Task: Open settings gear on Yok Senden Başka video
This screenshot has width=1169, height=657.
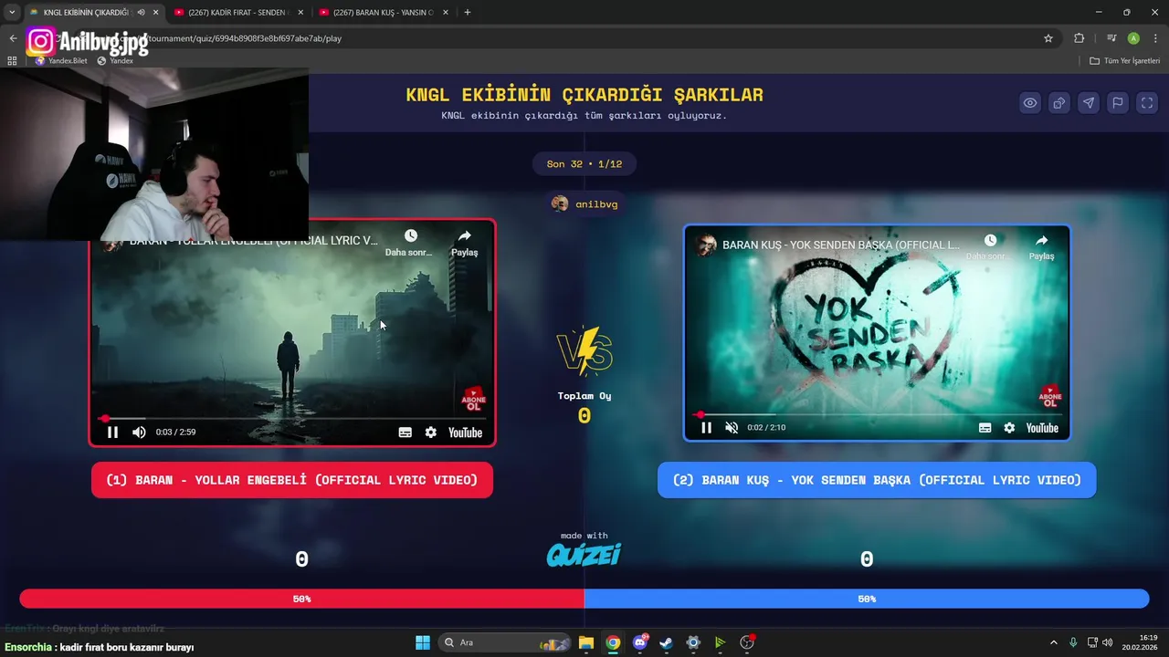Action: 1009,428
